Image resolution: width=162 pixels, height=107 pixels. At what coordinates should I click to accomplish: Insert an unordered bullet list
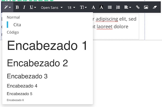click(110, 7)
